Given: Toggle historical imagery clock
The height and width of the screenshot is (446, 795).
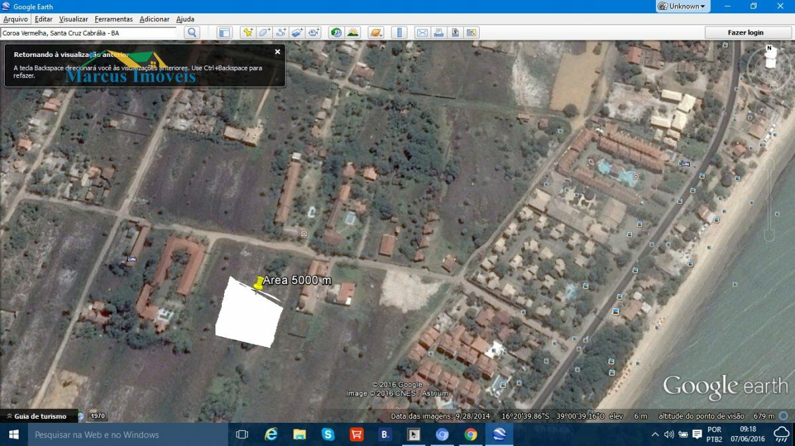Looking at the screenshot, I should click(x=337, y=32).
